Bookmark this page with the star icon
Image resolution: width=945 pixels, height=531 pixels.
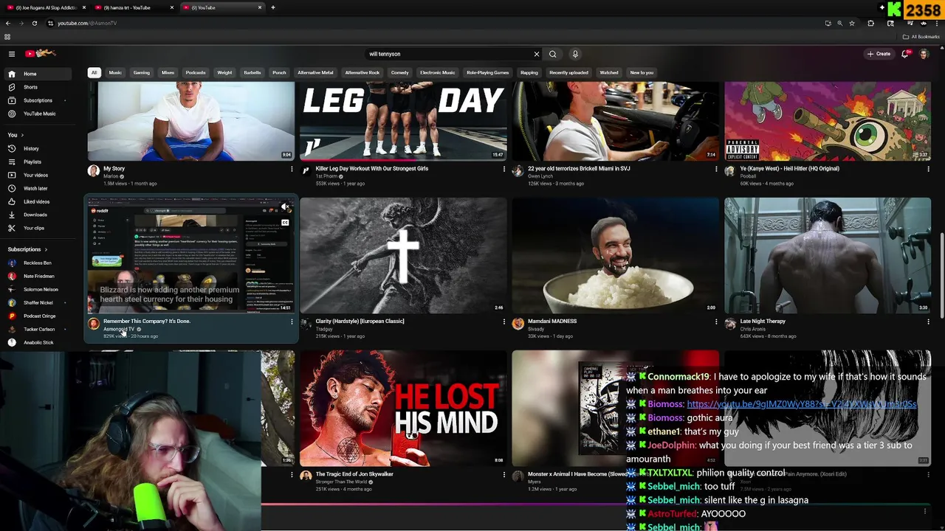[852, 23]
